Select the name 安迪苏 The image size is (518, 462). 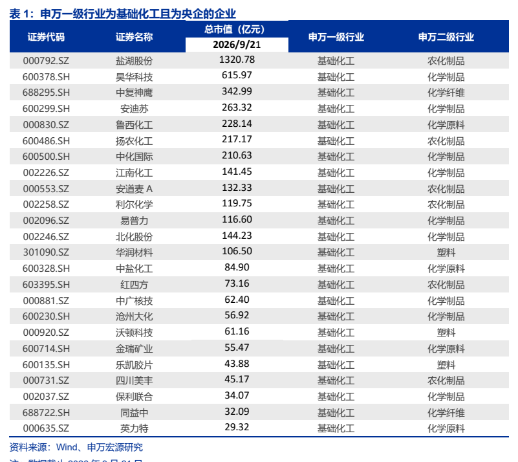[134, 109]
